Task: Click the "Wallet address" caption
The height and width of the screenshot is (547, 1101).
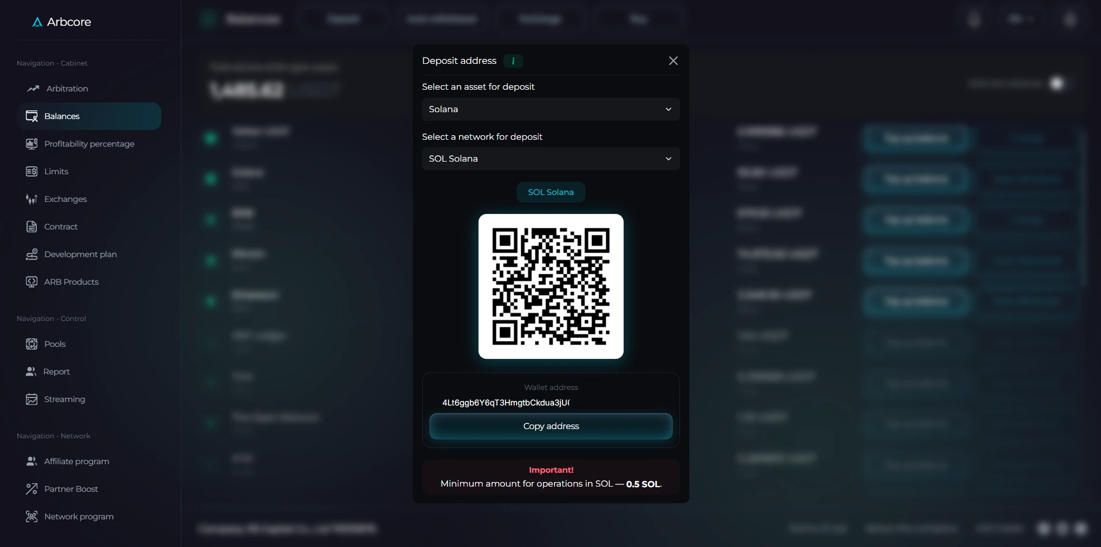Action: (x=551, y=388)
